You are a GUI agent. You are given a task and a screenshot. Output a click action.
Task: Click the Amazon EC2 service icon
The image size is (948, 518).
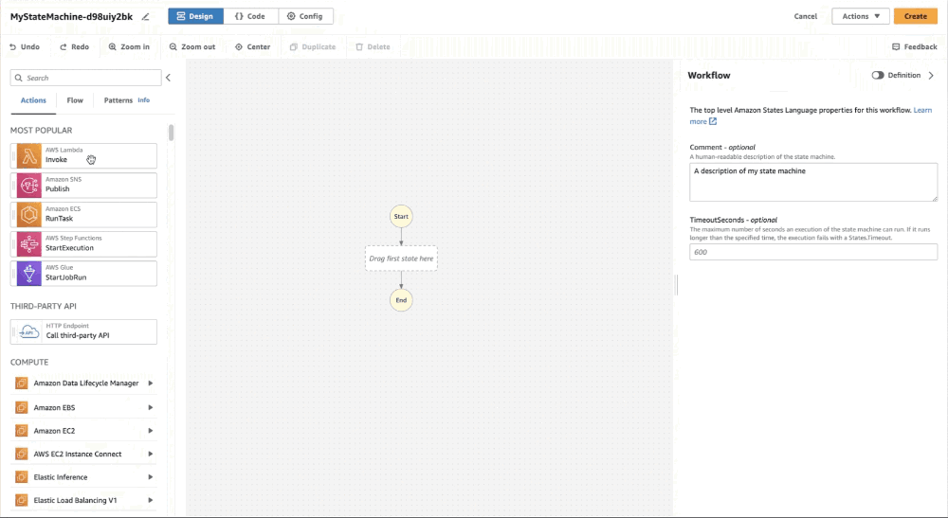pyautogui.click(x=21, y=431)
